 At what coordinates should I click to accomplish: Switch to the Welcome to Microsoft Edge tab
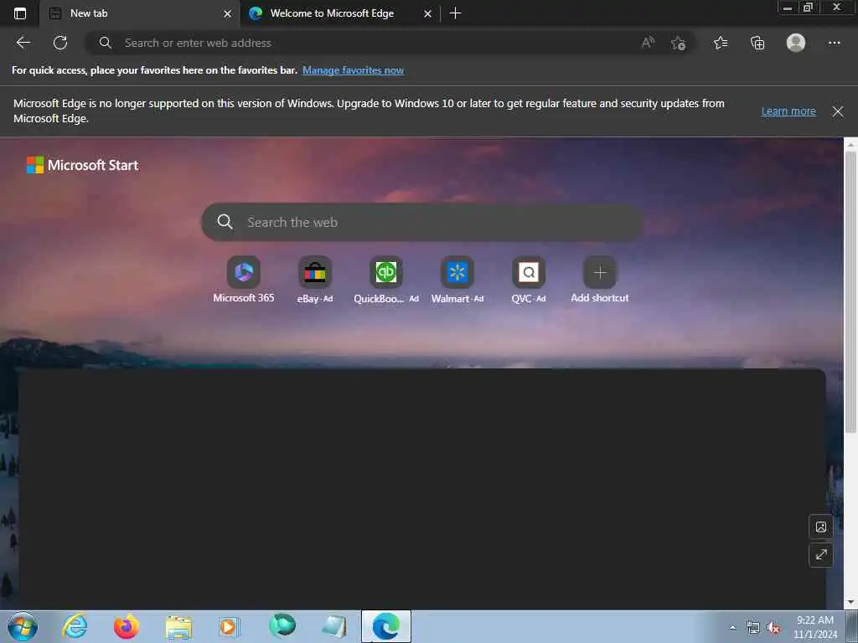tap(340, 13)
